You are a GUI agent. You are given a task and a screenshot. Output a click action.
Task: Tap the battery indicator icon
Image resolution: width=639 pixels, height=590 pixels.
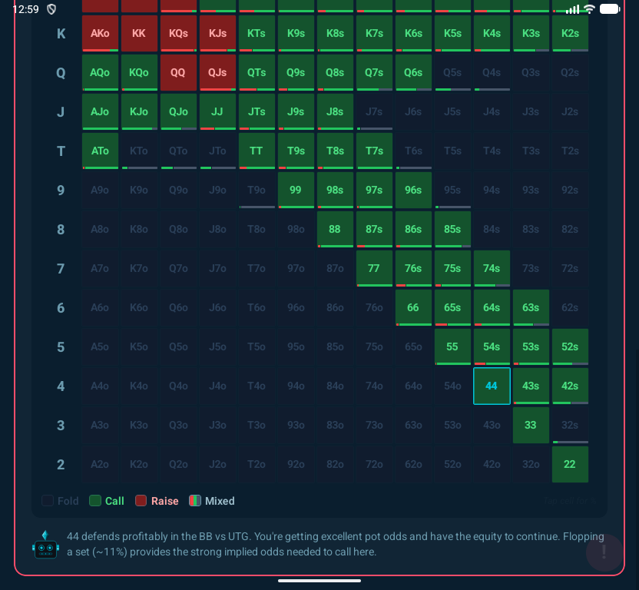pyautogui.click(x=610, y=9)
